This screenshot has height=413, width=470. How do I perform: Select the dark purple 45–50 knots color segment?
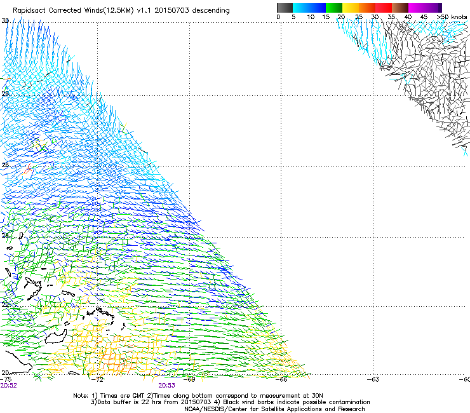pyautogui.click(x=433, y=8)
